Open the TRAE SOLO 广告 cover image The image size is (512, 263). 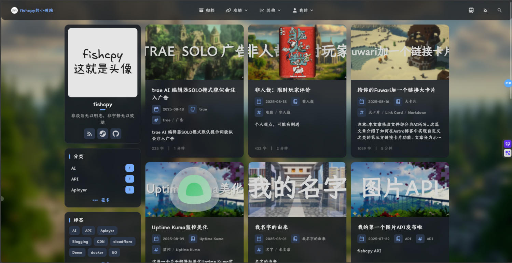click(195, 52)
